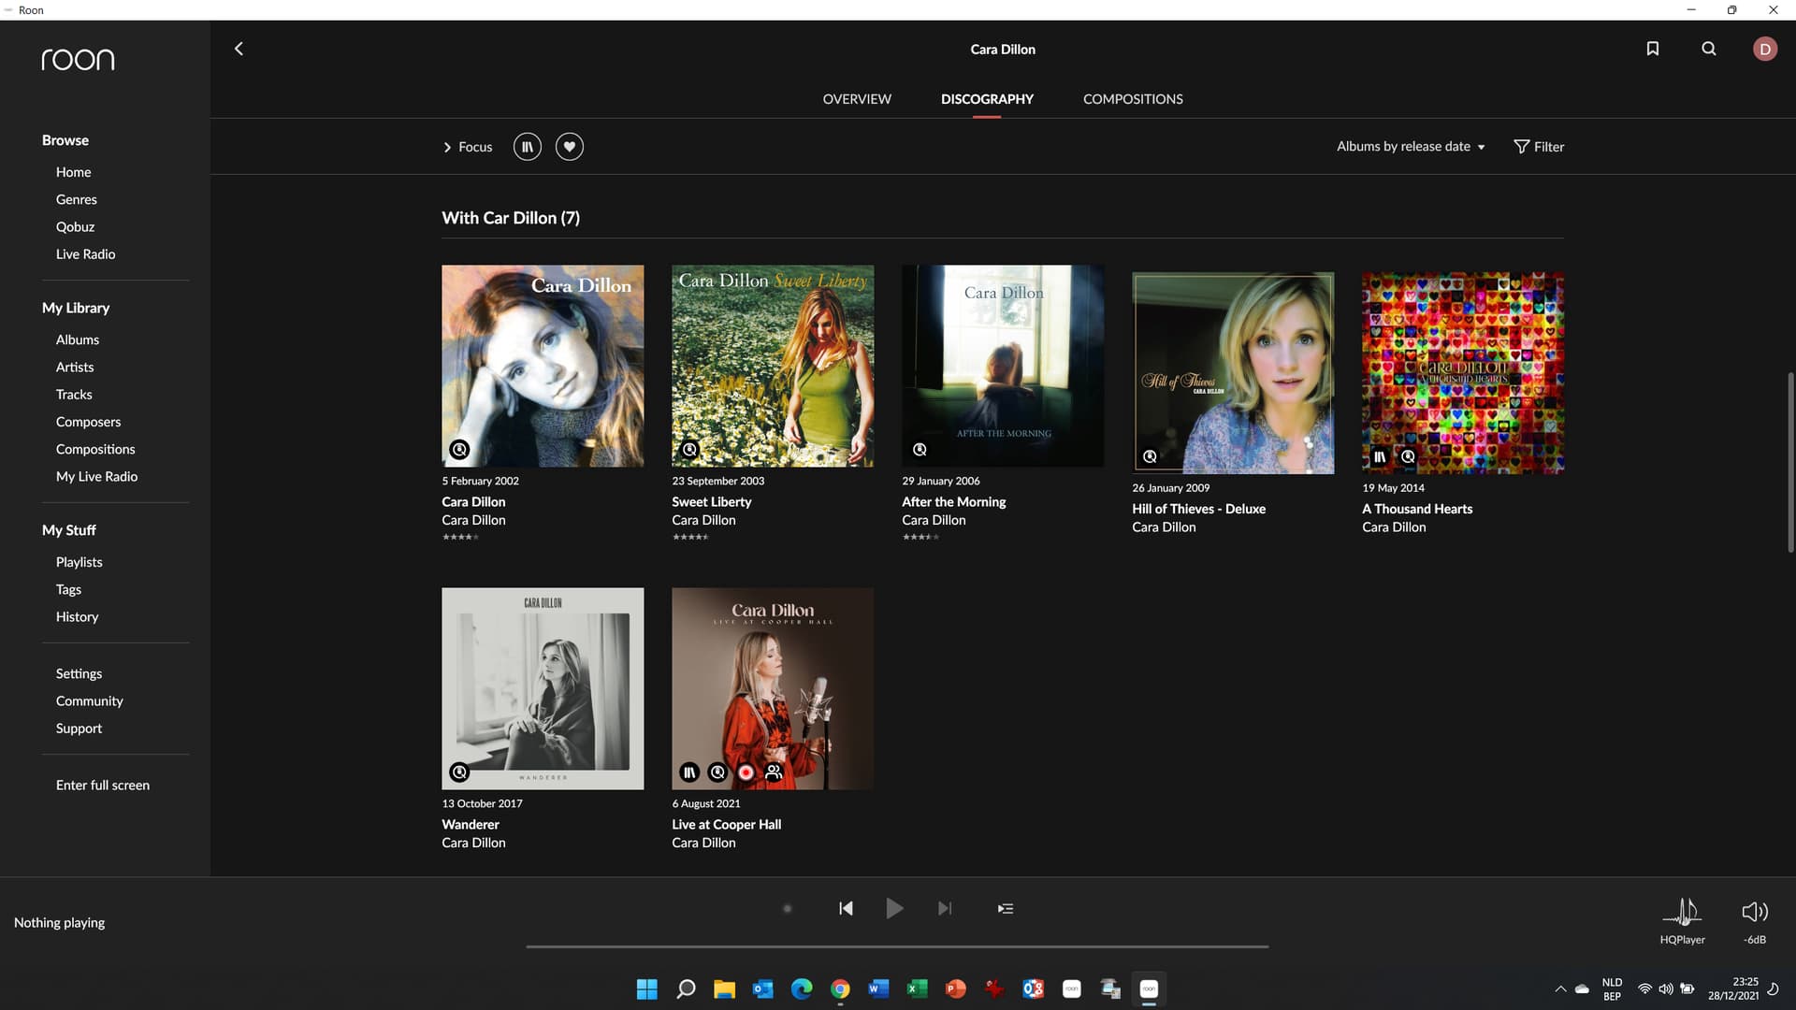Toggle the pause indicator icon next to Focus
1796x1010 pixels.
pyautogui.click(x=527, y=146)
